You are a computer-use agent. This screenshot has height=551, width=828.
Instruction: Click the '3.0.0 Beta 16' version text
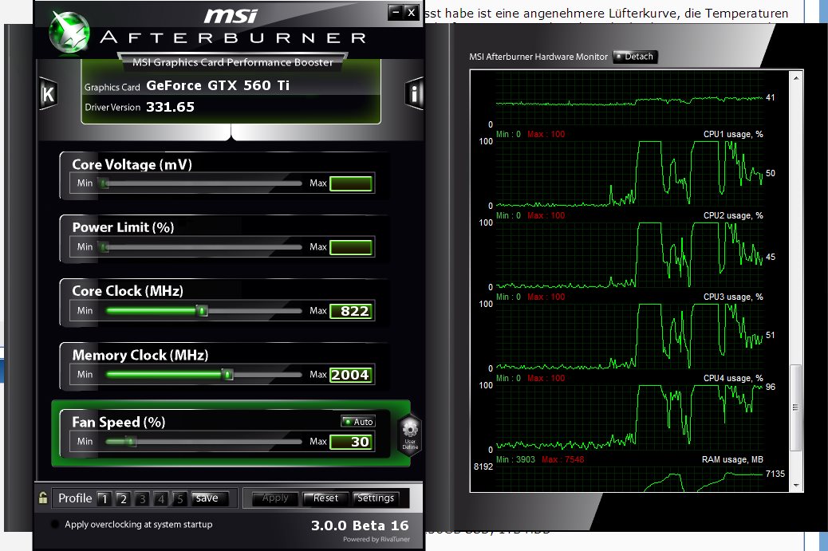pyautogui.click(x=360, y=525)
